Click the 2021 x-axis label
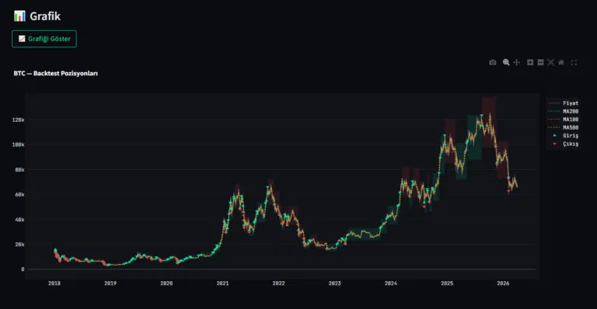The height and width of the screenshot is (309, 597). [x=222, y=283]
